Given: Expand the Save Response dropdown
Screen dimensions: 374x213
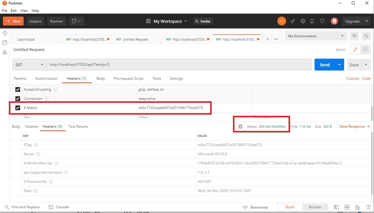Looking at the screenshot, I should (367, 126).
